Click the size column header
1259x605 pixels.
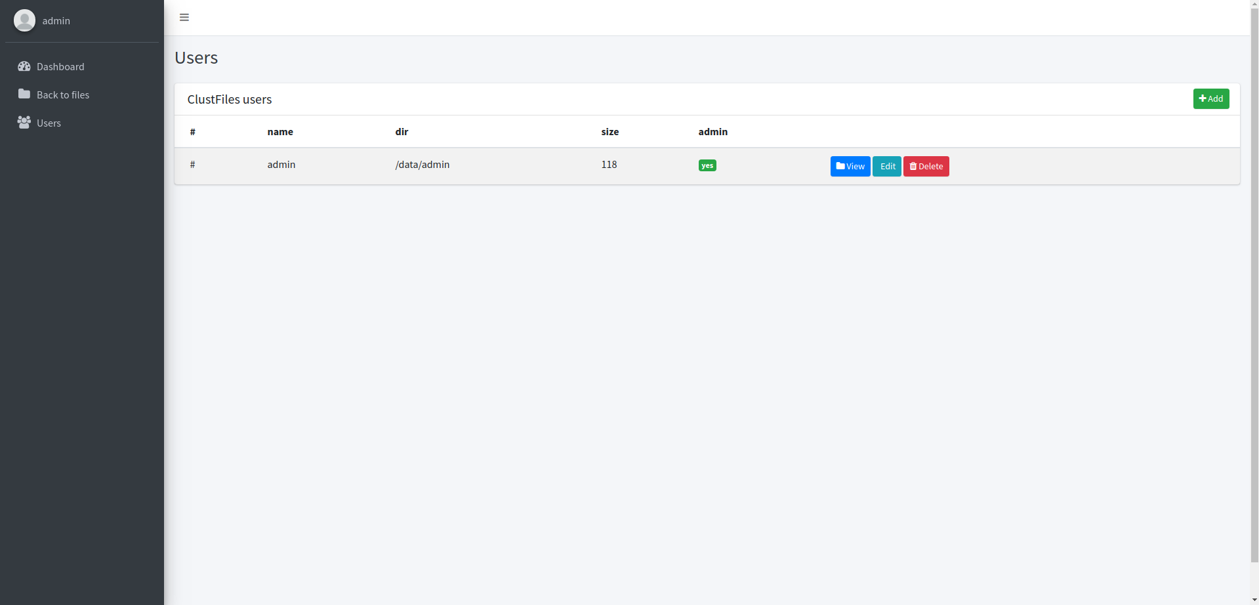[610, 132]
